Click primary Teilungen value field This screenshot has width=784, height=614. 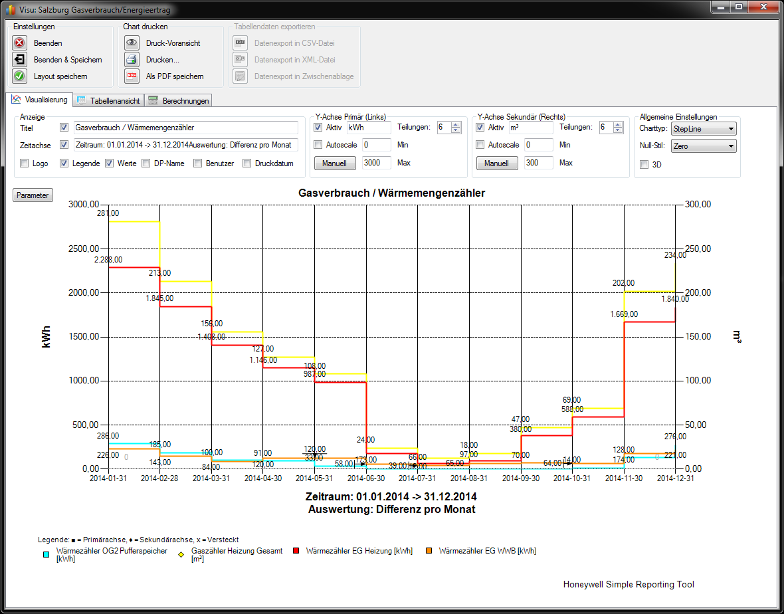pos(444,128)
